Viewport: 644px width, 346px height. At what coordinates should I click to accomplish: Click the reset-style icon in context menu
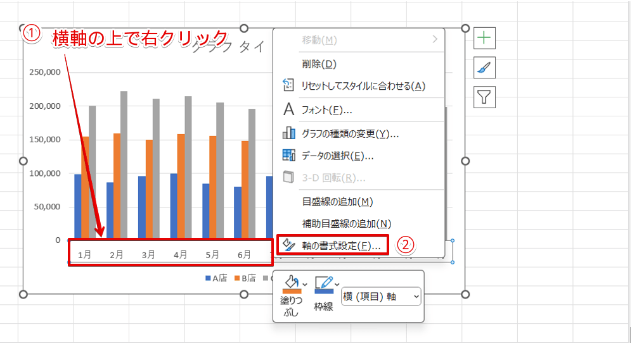[x=288, y=85]
